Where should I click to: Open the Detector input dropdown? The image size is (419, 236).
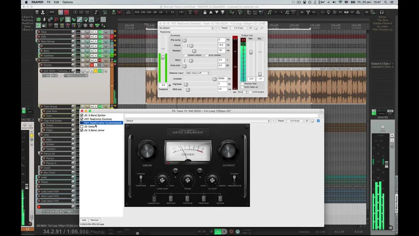tap(198, 73)
